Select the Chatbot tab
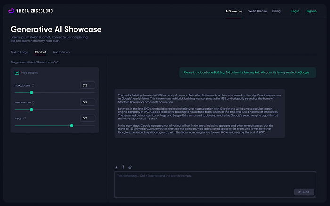The image size is (330, 206). (x=41, y=52)
